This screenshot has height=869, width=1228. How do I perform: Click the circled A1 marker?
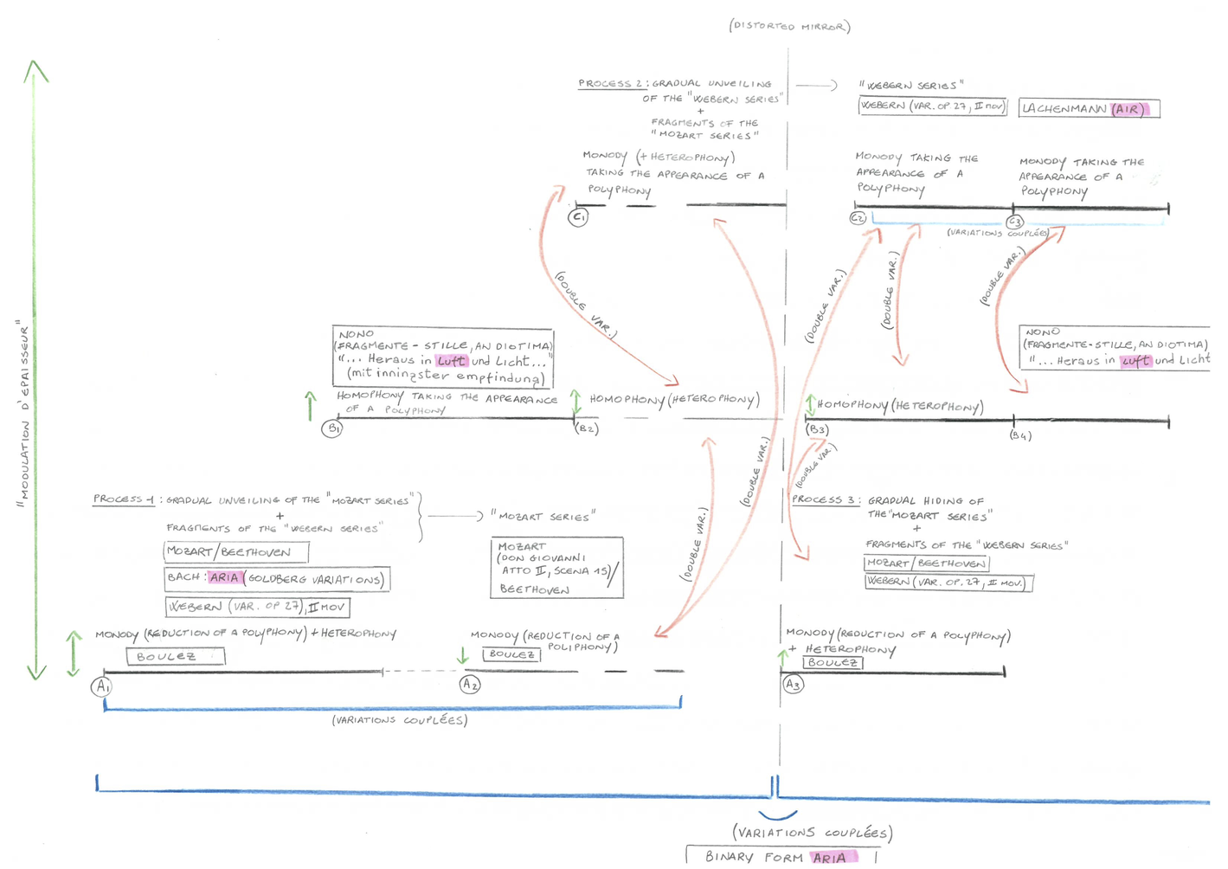(x=101, y=687)
